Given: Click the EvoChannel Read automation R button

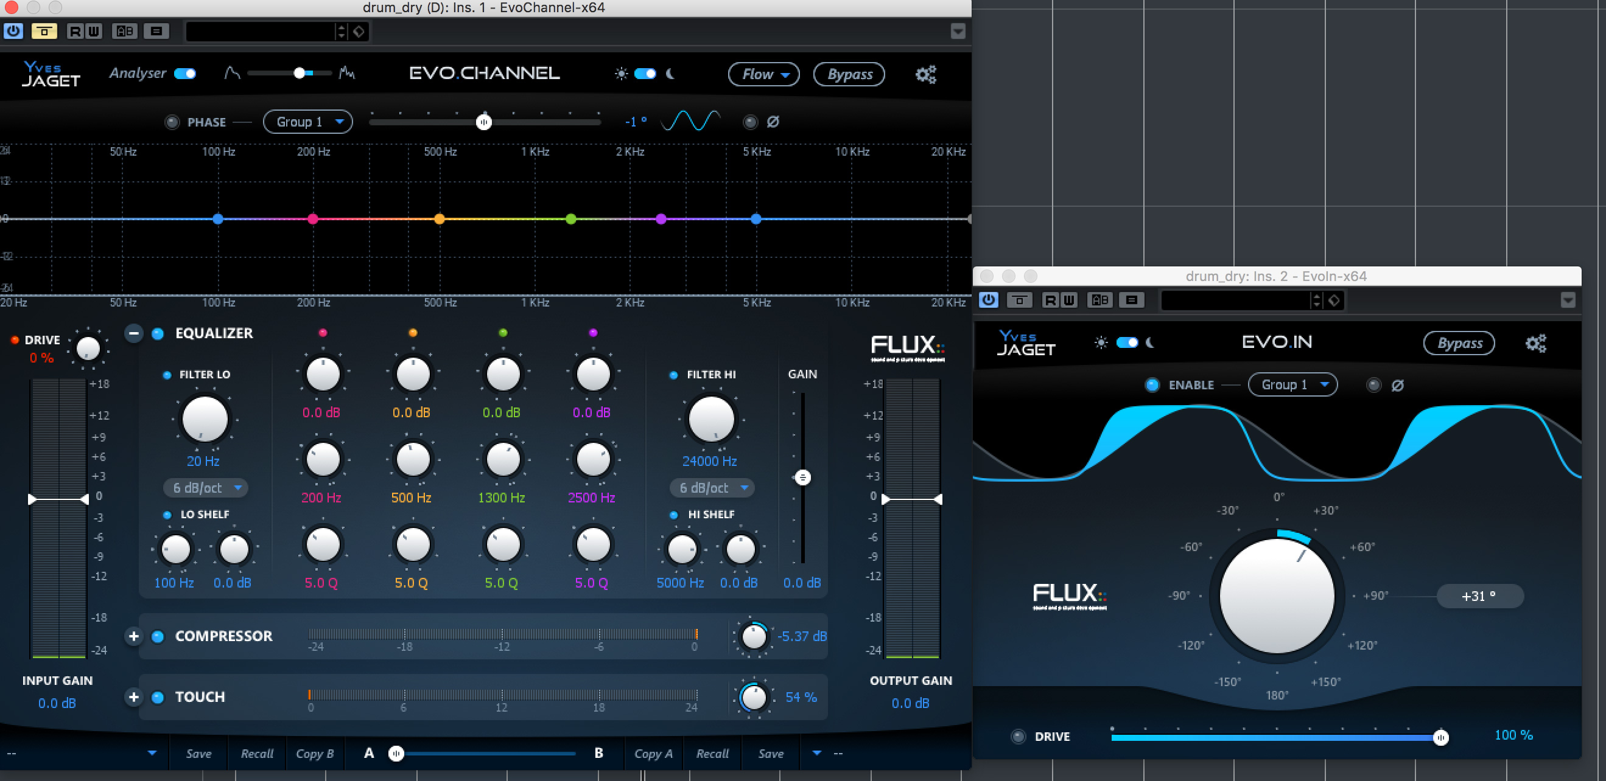Looking at the screenshot, I should [x=75, y=30].
